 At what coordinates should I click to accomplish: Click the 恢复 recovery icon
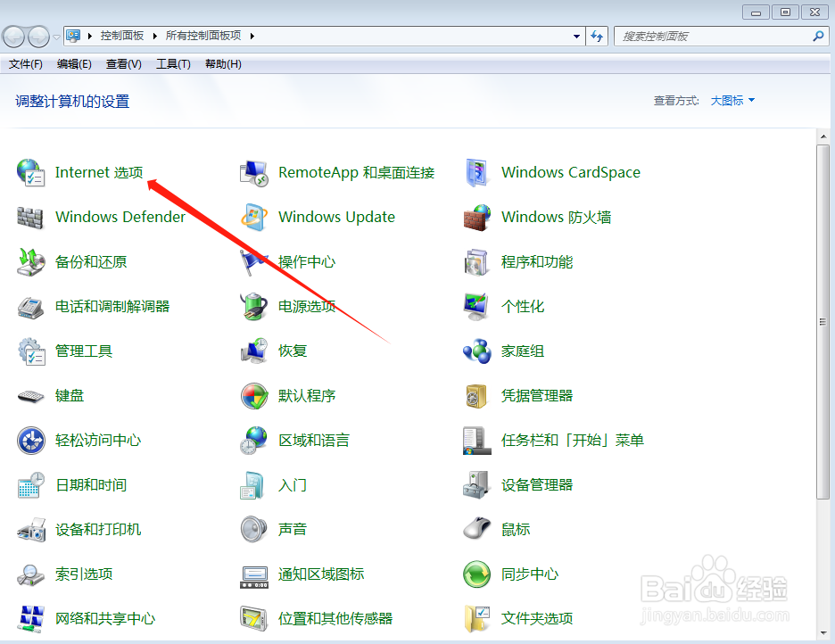click(x=254, y=351)
